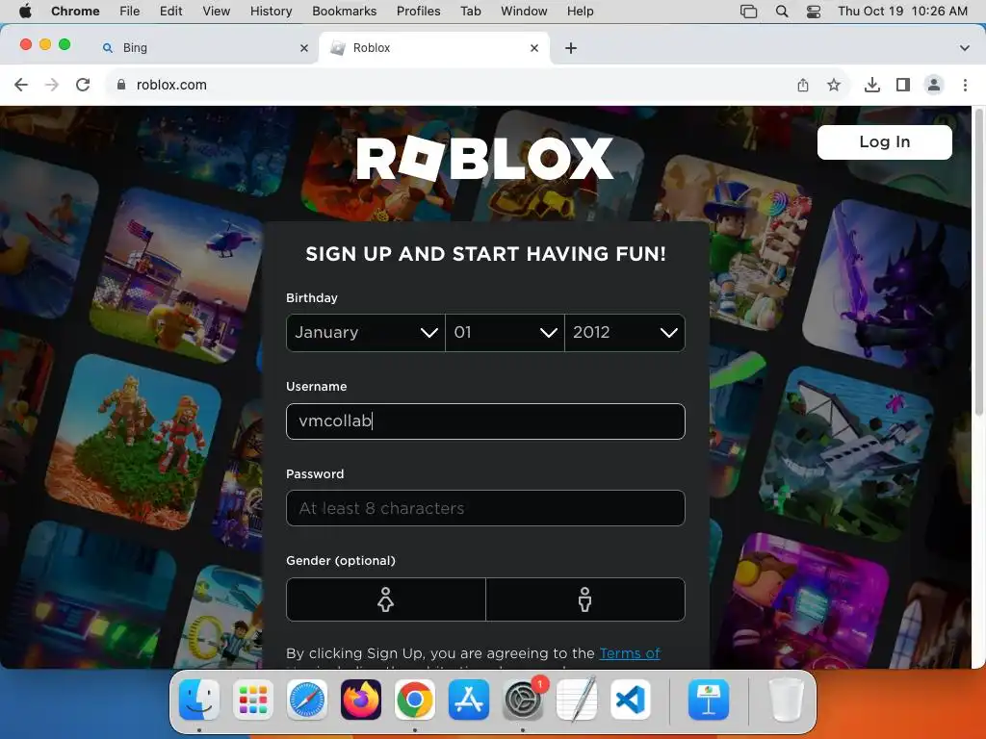Go back to the previous page

(x=21, y=85)
